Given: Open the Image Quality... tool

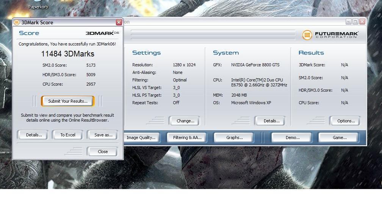Looking at the screenshot, I should pyautogui.click(x=142, y=138).
